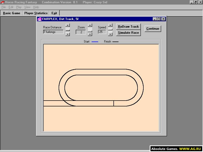Open the Play menu
The image size is (203, 152).
19,7
